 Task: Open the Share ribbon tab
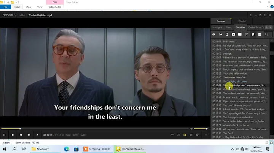point(29,7)
